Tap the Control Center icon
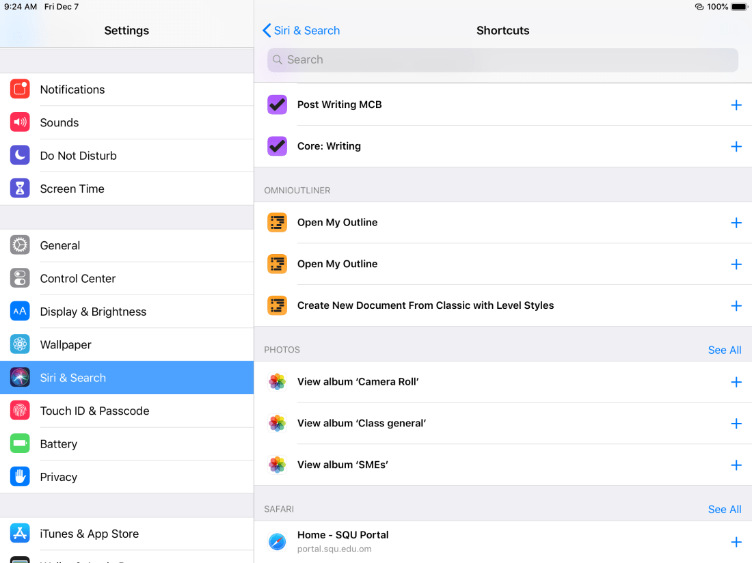Image resolution: width=752 pixels, height=563 pixels. point(20,279)
